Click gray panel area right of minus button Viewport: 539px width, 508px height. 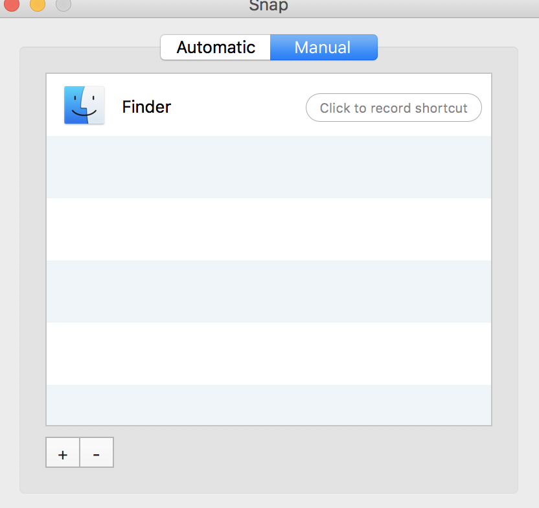[311, 454]
